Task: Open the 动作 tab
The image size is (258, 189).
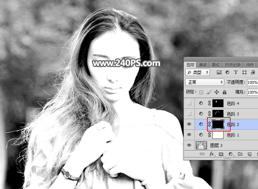Action: [x=250, y=65]
